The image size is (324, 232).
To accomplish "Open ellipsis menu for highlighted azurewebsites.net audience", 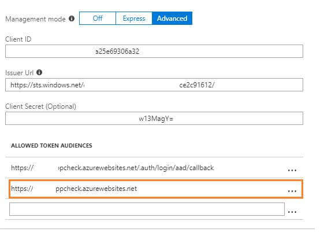I will pos(292,191).
